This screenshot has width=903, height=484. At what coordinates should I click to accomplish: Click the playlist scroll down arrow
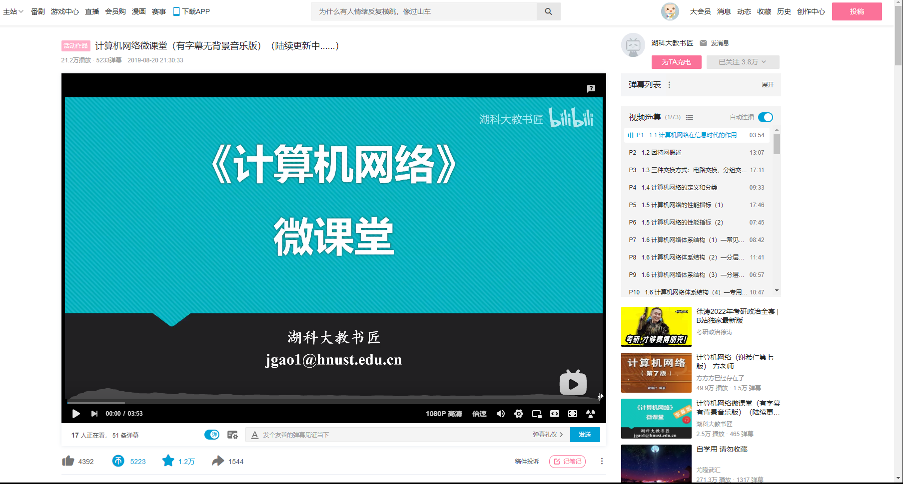click(x=777, y=290)
